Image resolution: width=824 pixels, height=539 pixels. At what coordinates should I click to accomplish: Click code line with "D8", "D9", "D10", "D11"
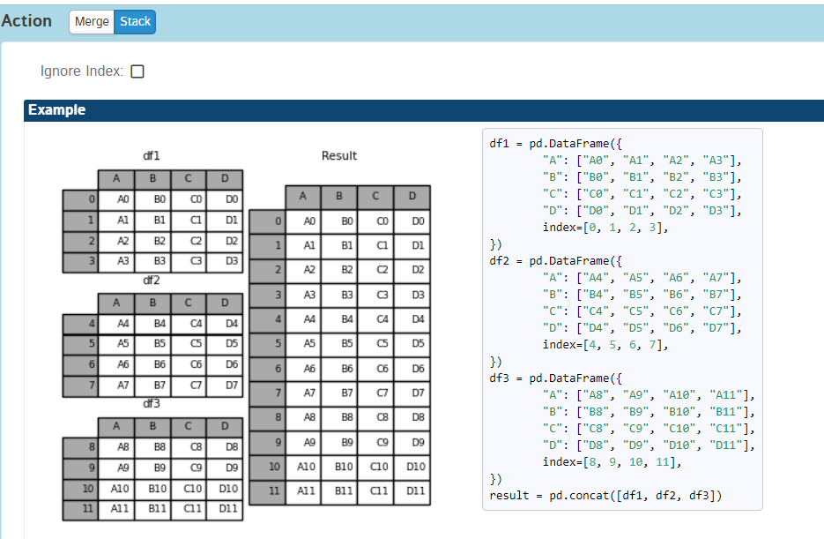pyautogui.click(x=649, y=445)
